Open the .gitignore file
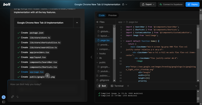The image size is (202, 105). click(104, 80)
